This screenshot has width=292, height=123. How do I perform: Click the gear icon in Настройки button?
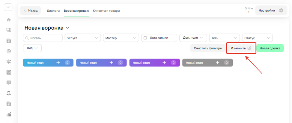click(281, 10)
